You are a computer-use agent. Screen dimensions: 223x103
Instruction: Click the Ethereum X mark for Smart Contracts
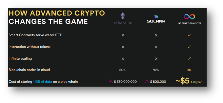(123, 35)
